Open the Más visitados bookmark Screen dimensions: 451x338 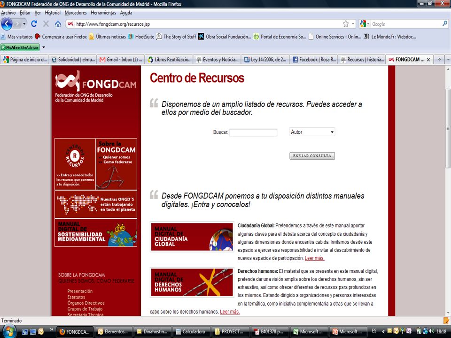click(x=17, y=37)
